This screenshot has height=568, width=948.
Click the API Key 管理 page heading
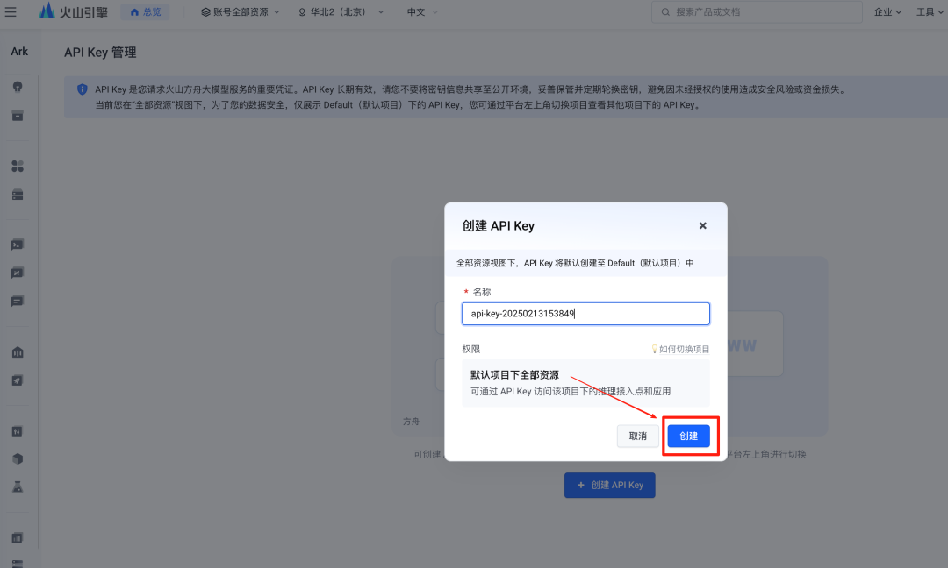tap(100, 53)
